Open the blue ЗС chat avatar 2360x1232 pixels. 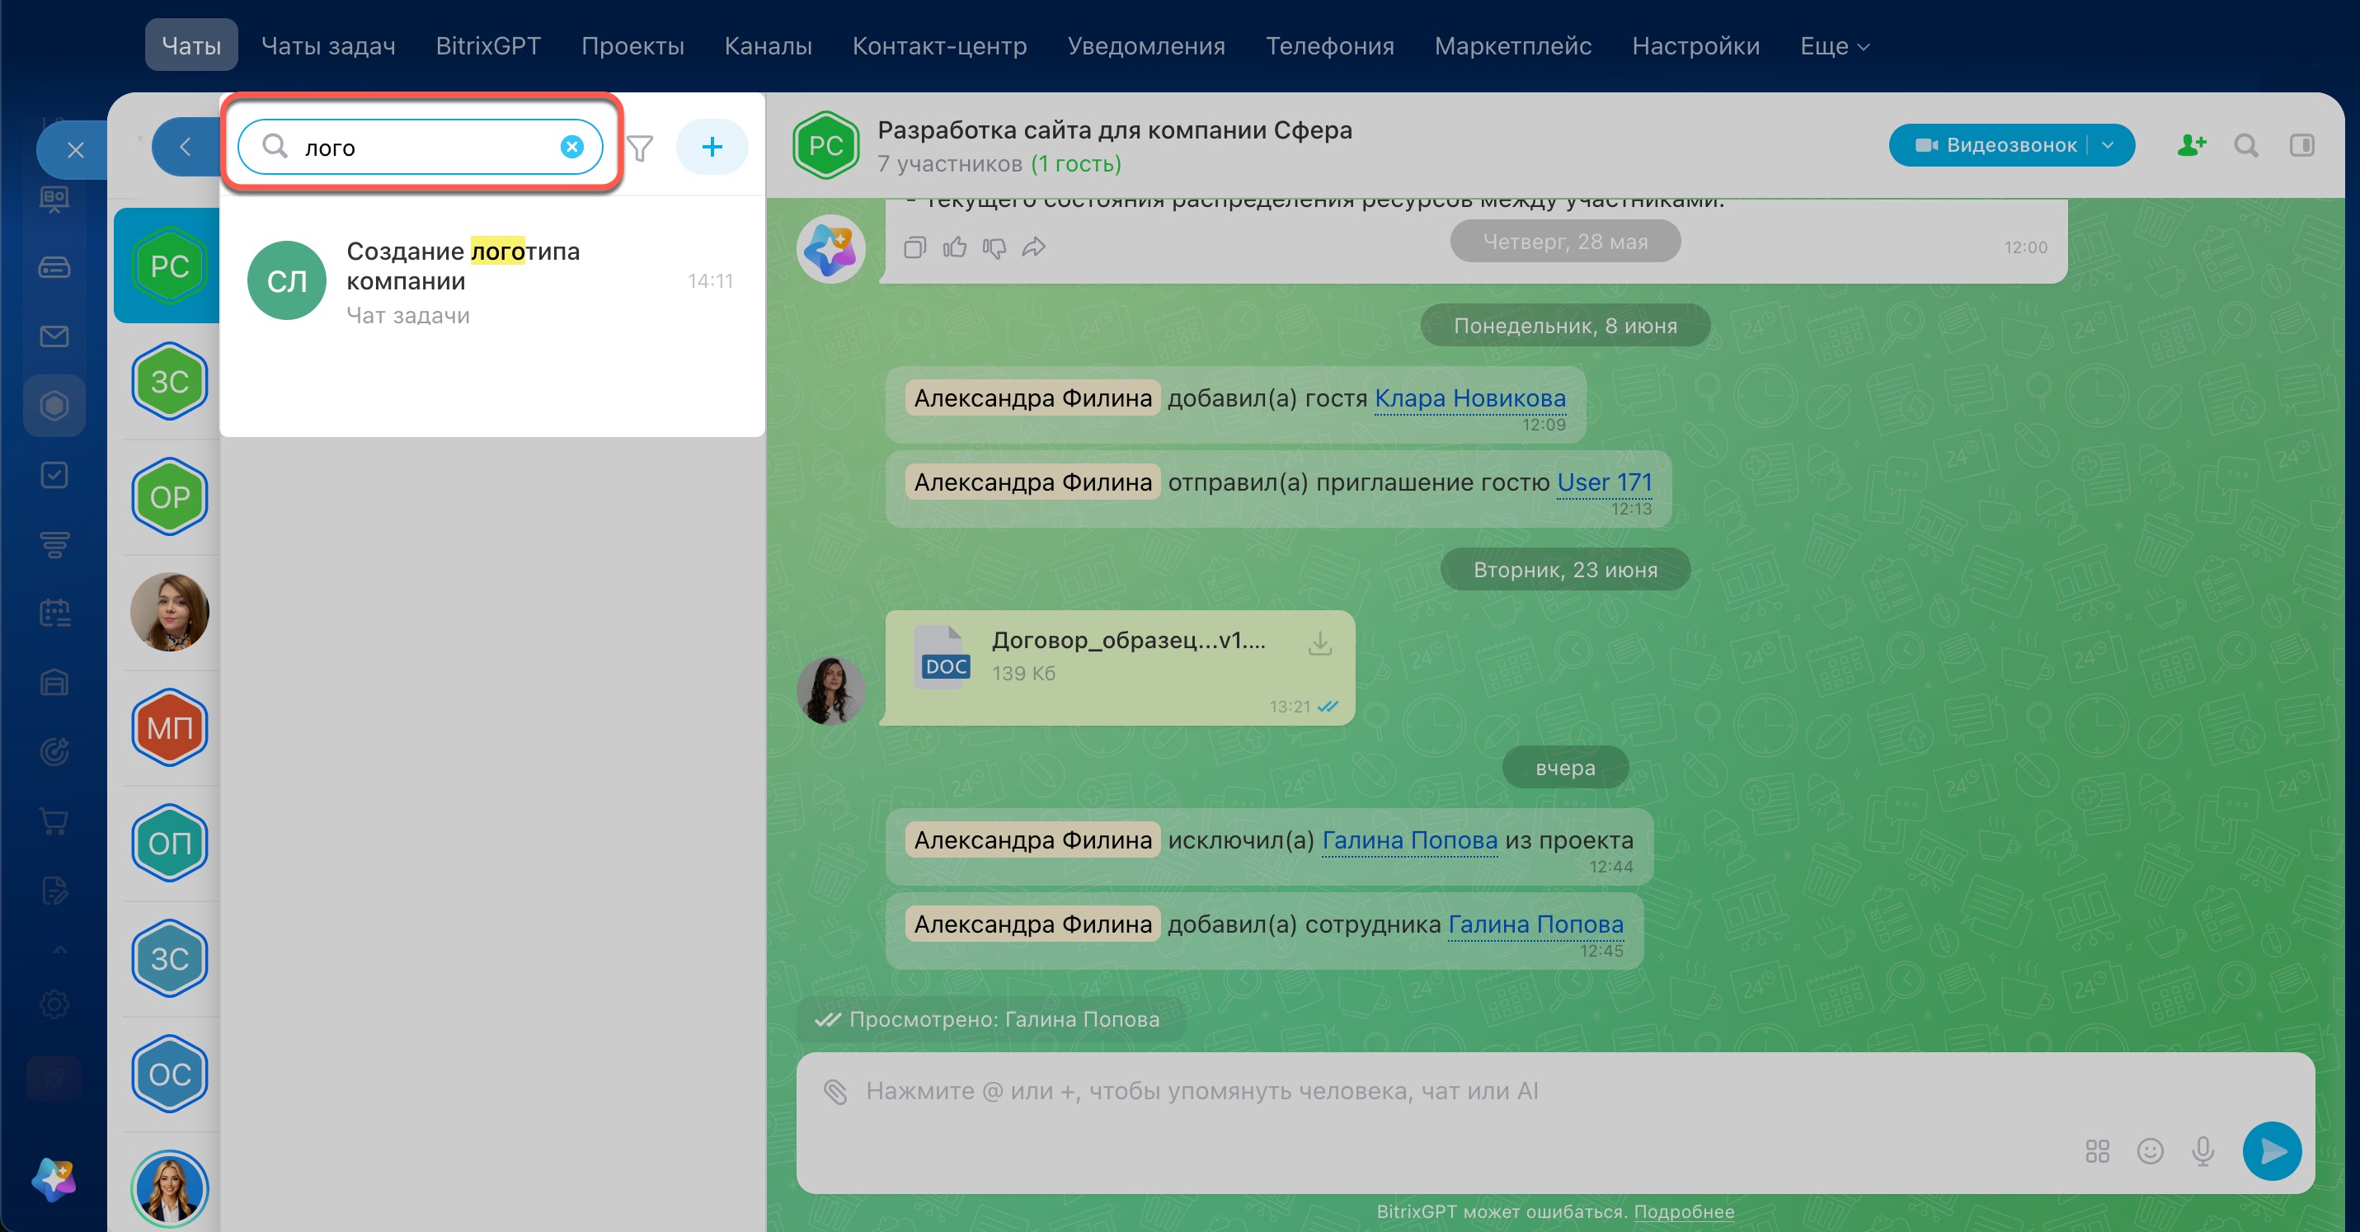coord(170,958)
